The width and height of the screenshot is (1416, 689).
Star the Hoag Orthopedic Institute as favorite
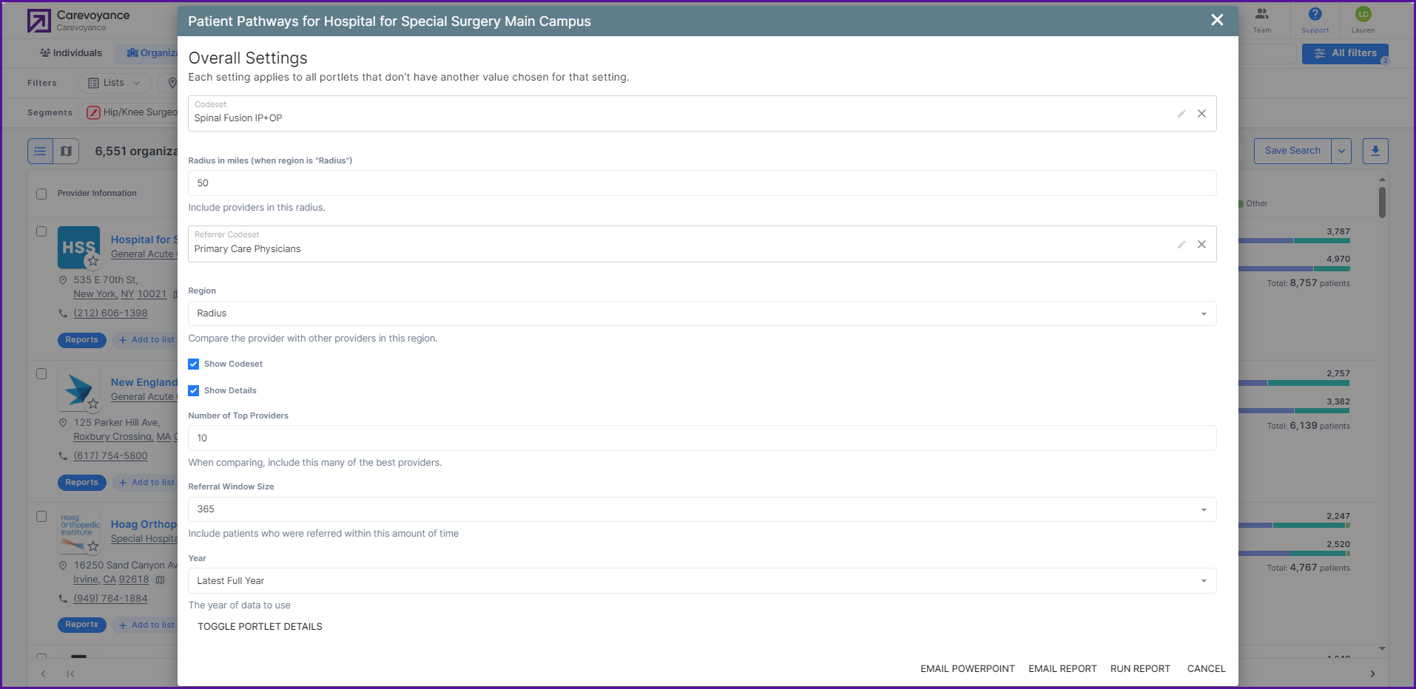[92, 546]
